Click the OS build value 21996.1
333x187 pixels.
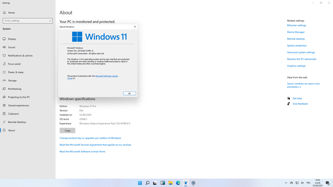click(83, 119)
